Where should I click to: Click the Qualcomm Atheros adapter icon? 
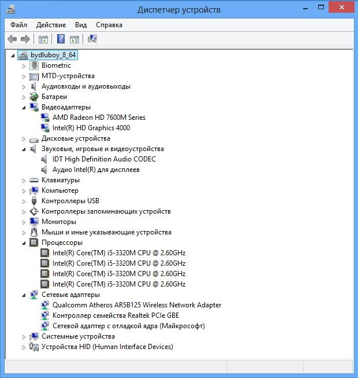(x=45, y=305)
